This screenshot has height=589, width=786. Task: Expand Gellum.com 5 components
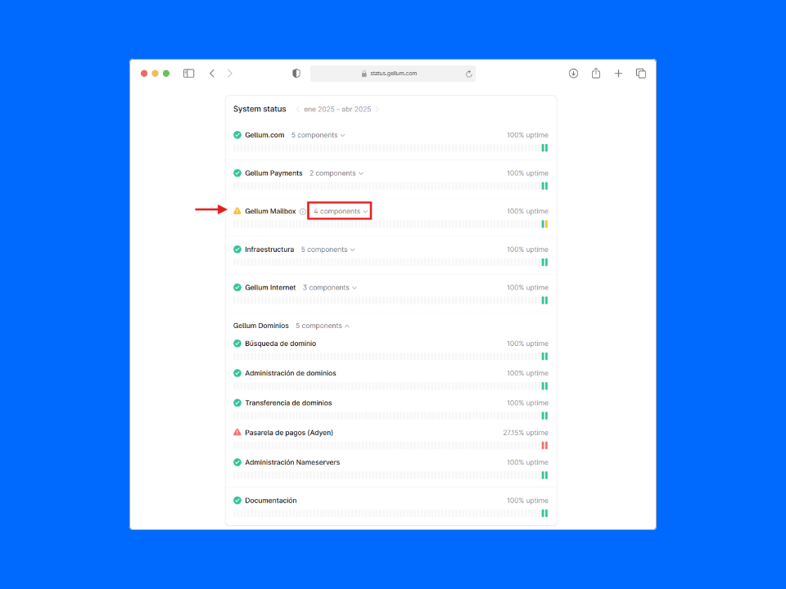pyautogui.click(x=318, y=135)
